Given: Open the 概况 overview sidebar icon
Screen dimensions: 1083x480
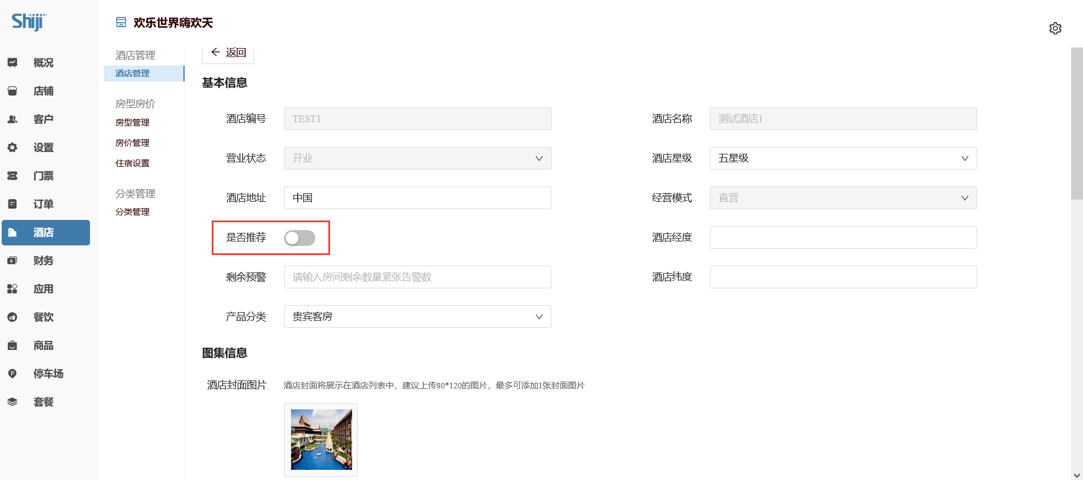Looking at the screenshot, I should point(12,63).
